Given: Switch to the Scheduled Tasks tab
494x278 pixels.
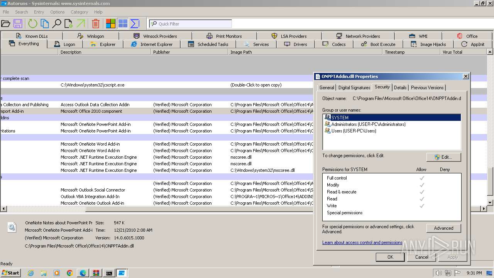Looking at the screenshot, I should [x=208, y=44].
